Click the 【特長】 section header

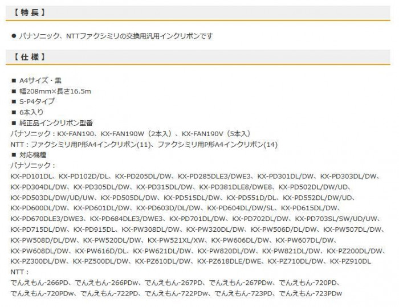[x=29, y=13]
